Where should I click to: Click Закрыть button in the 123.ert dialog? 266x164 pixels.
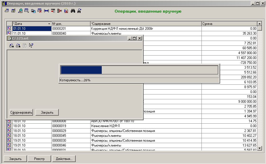click(47, 112)
